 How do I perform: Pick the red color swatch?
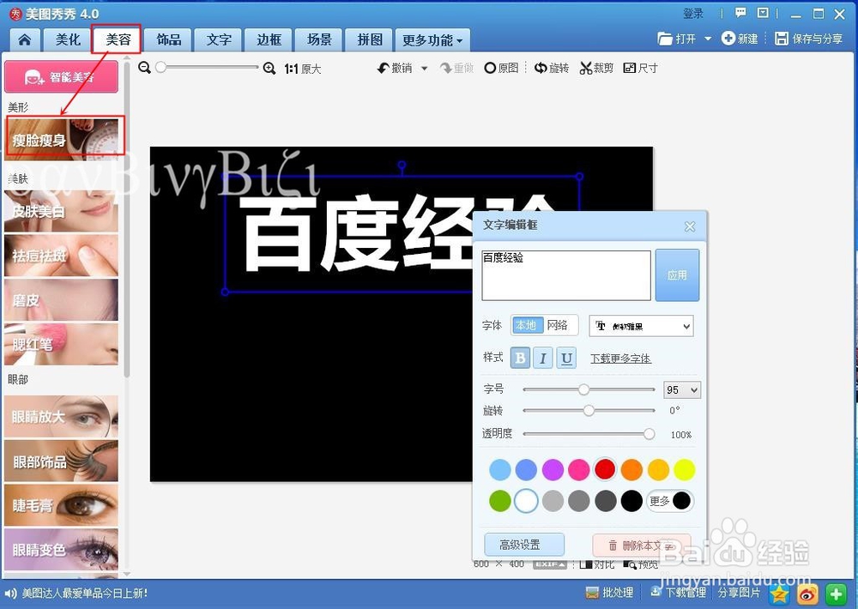pyautogui.click(x=605, y=469)
